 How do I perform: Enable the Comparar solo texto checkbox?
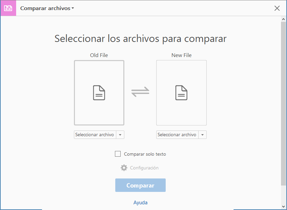point(118,154)
